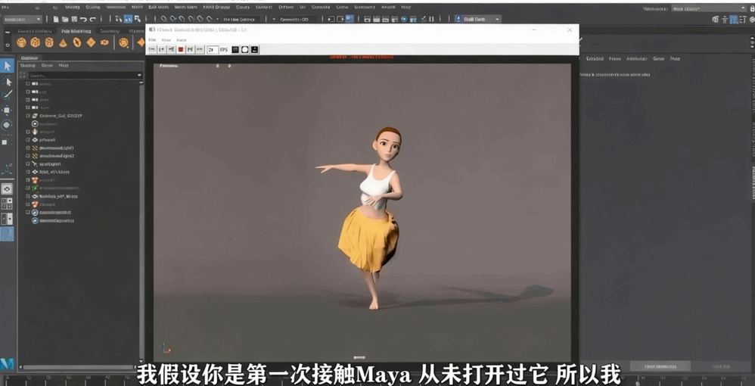Image resolution: width=755 pixels, height=386 pixels.
Task: Click the workspace lock icon at top right
Action: tap(752, 8)
